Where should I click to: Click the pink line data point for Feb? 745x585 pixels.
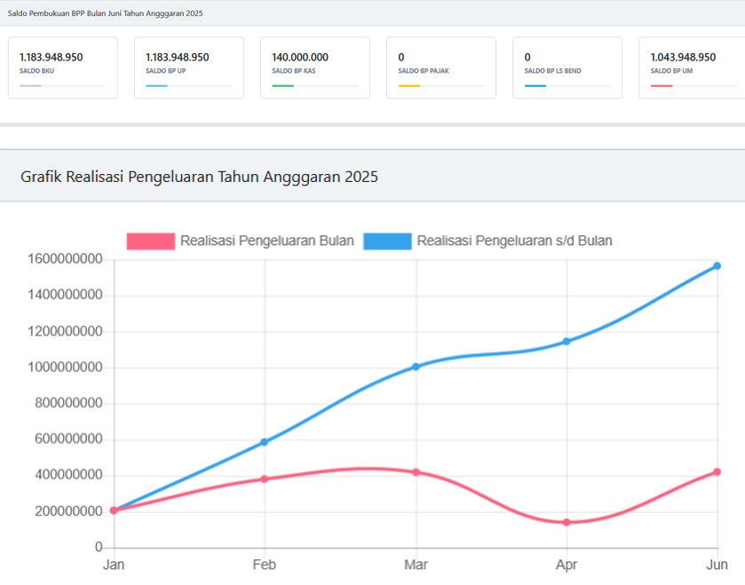265,479
